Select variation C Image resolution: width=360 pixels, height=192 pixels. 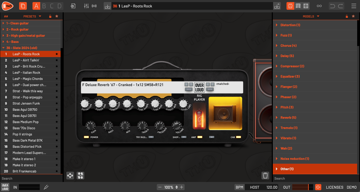52,6
